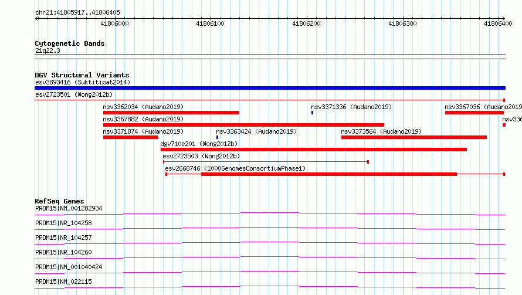The height and width of the screenshot is (295, 522).
Task: Open the Cytogenetic Bands track title
Action: (x=70, y=43)
